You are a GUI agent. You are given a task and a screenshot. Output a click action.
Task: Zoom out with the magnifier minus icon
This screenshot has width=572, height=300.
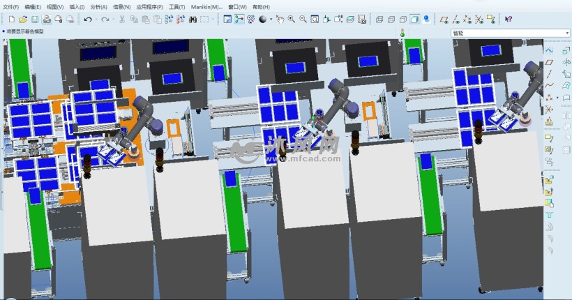click(x=303, y=20)
